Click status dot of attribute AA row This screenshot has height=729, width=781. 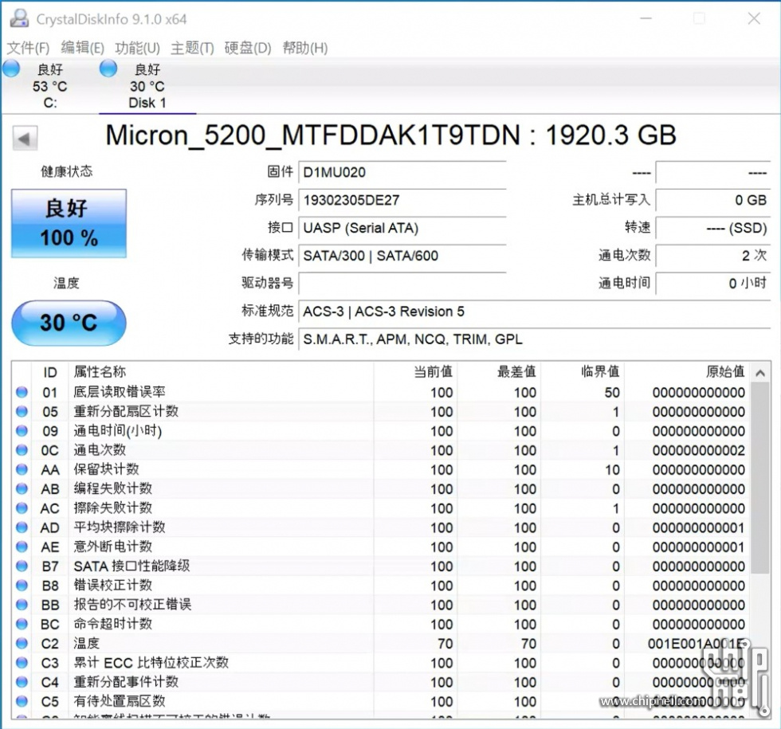pos(22,469)
